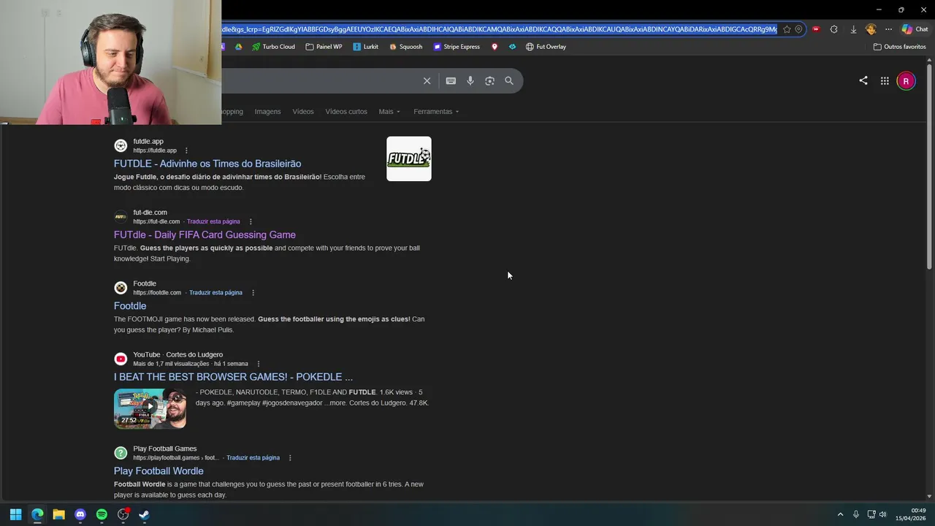Screen dimensions: 935x526
Task: Open the Turbo Cloud bookmark
Action: [273, 47]
